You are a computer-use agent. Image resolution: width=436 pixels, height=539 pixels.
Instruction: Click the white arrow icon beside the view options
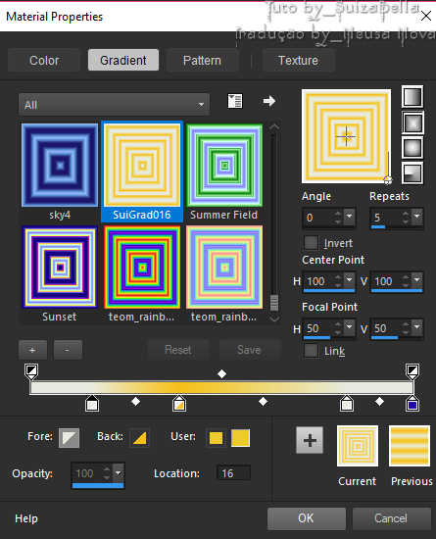(x=269, y=101)
